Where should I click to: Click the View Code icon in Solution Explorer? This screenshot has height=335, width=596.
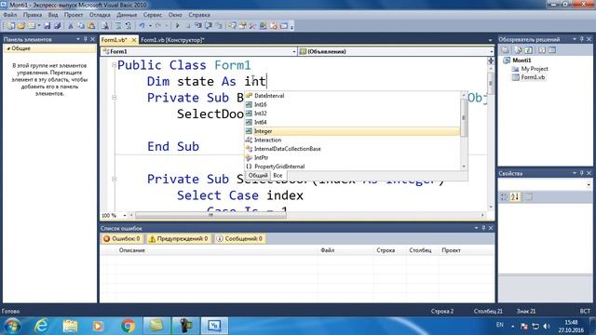(x=542, y=50)
